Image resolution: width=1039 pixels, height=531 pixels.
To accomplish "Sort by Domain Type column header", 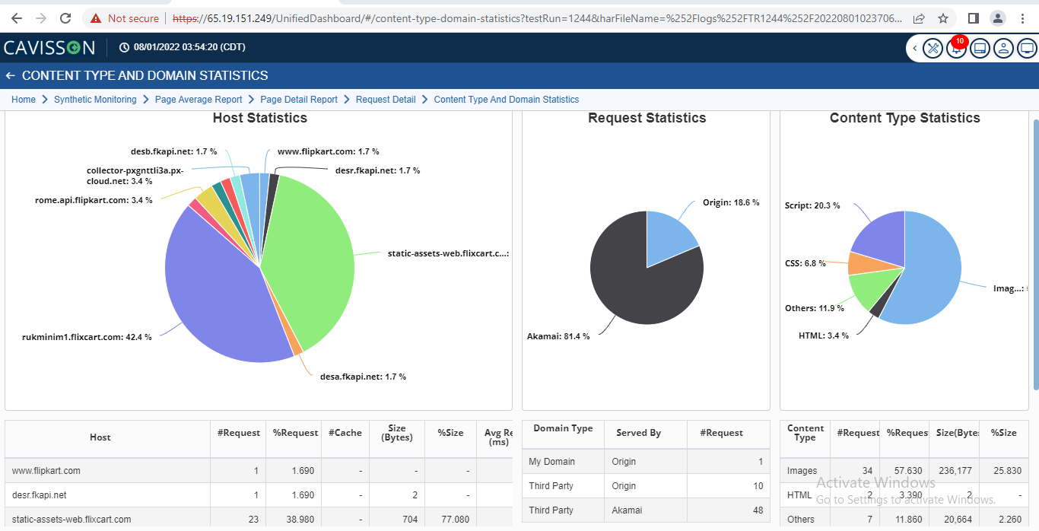I will click(x=563, y=429).
